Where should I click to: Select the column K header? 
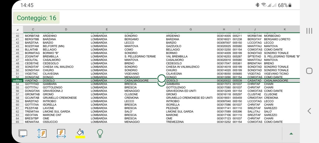pyautogui.click(x=284, y=29)
